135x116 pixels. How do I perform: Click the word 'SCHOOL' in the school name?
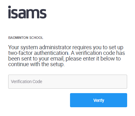[x=36, y=38]
